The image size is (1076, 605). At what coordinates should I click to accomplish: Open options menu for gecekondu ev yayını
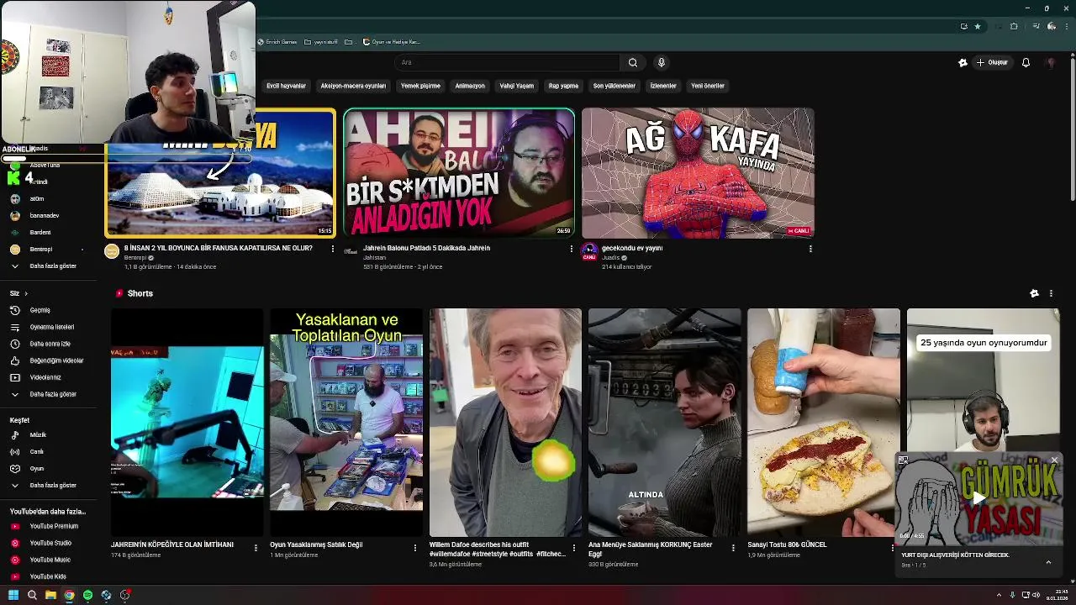810,249
